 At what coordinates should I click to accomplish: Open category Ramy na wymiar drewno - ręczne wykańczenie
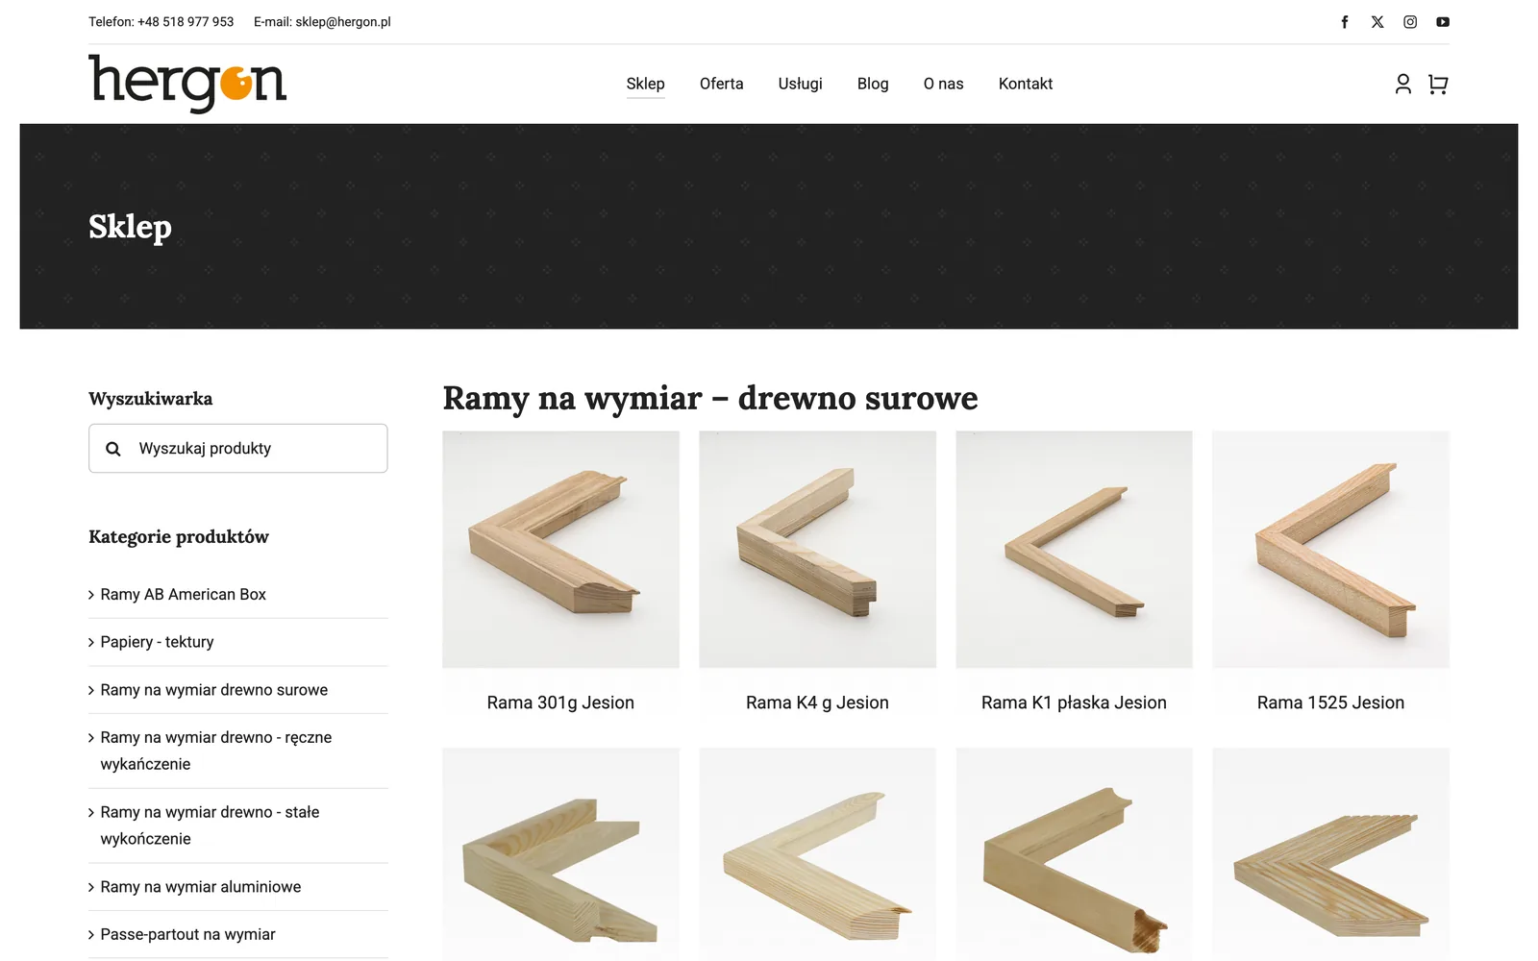pyautogui.click(x=216, y=751)
